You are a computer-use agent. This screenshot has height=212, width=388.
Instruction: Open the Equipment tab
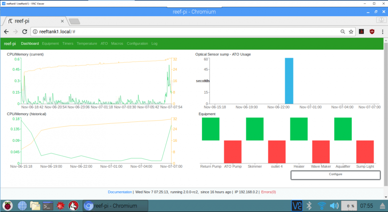50,43
